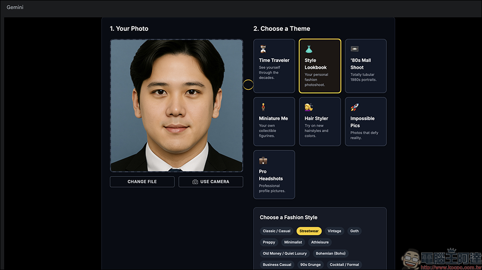This screenshot has width=482, height=270.
Task: Select the Impossible Pics theme card
Action: coord(366,121)
